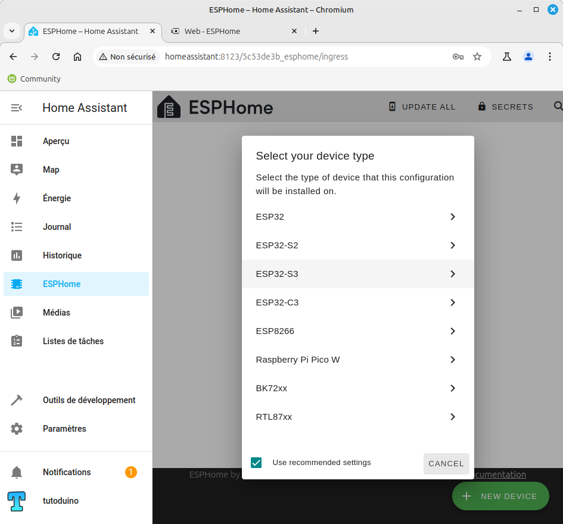Select the ESPHome chip icon in sidebar
The width and height of the screenshot is (563, 524).
coord(17,284)
